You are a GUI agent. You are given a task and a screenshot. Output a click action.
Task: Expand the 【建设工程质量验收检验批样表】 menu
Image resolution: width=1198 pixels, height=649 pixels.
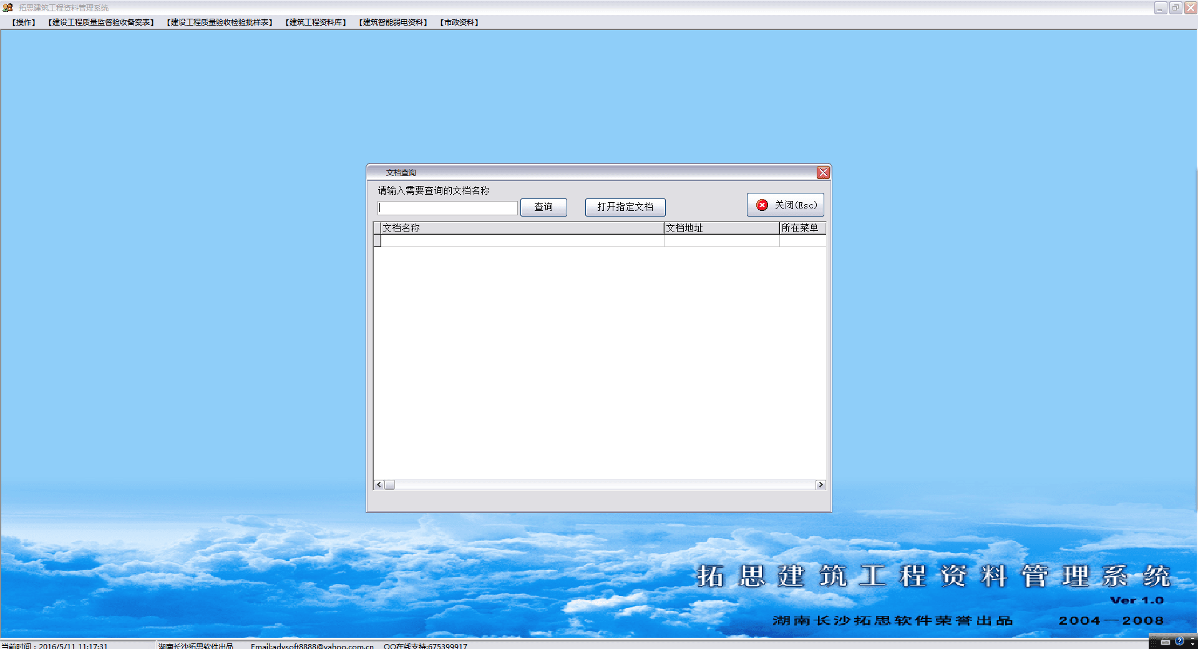(220, 22)
